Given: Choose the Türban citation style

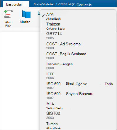Looking at the screenshot, I should 78,126.
